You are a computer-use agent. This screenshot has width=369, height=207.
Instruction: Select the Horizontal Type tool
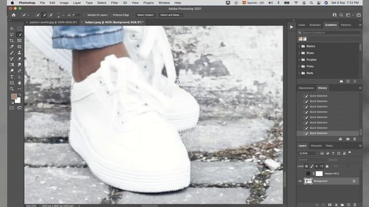[12, 77]
